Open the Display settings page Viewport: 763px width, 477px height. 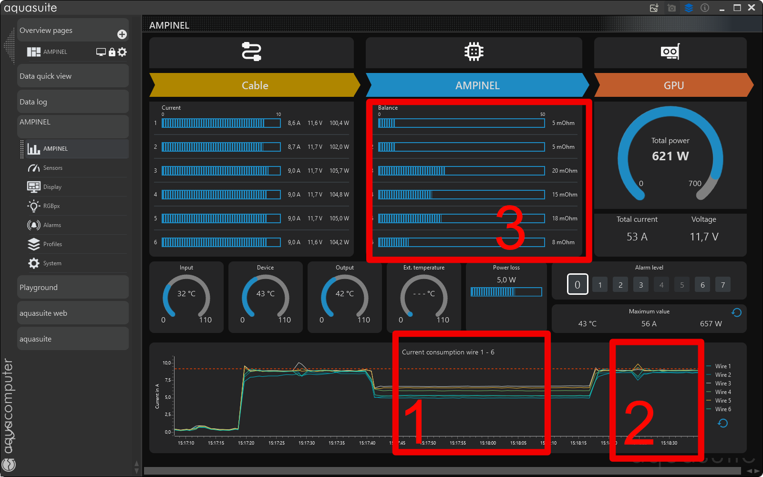pyautogui.click(x=52, y=187)
